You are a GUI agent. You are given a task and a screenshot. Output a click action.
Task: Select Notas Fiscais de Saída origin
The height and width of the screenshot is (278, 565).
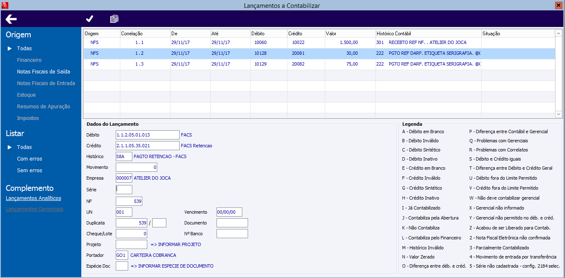[44, 72]
